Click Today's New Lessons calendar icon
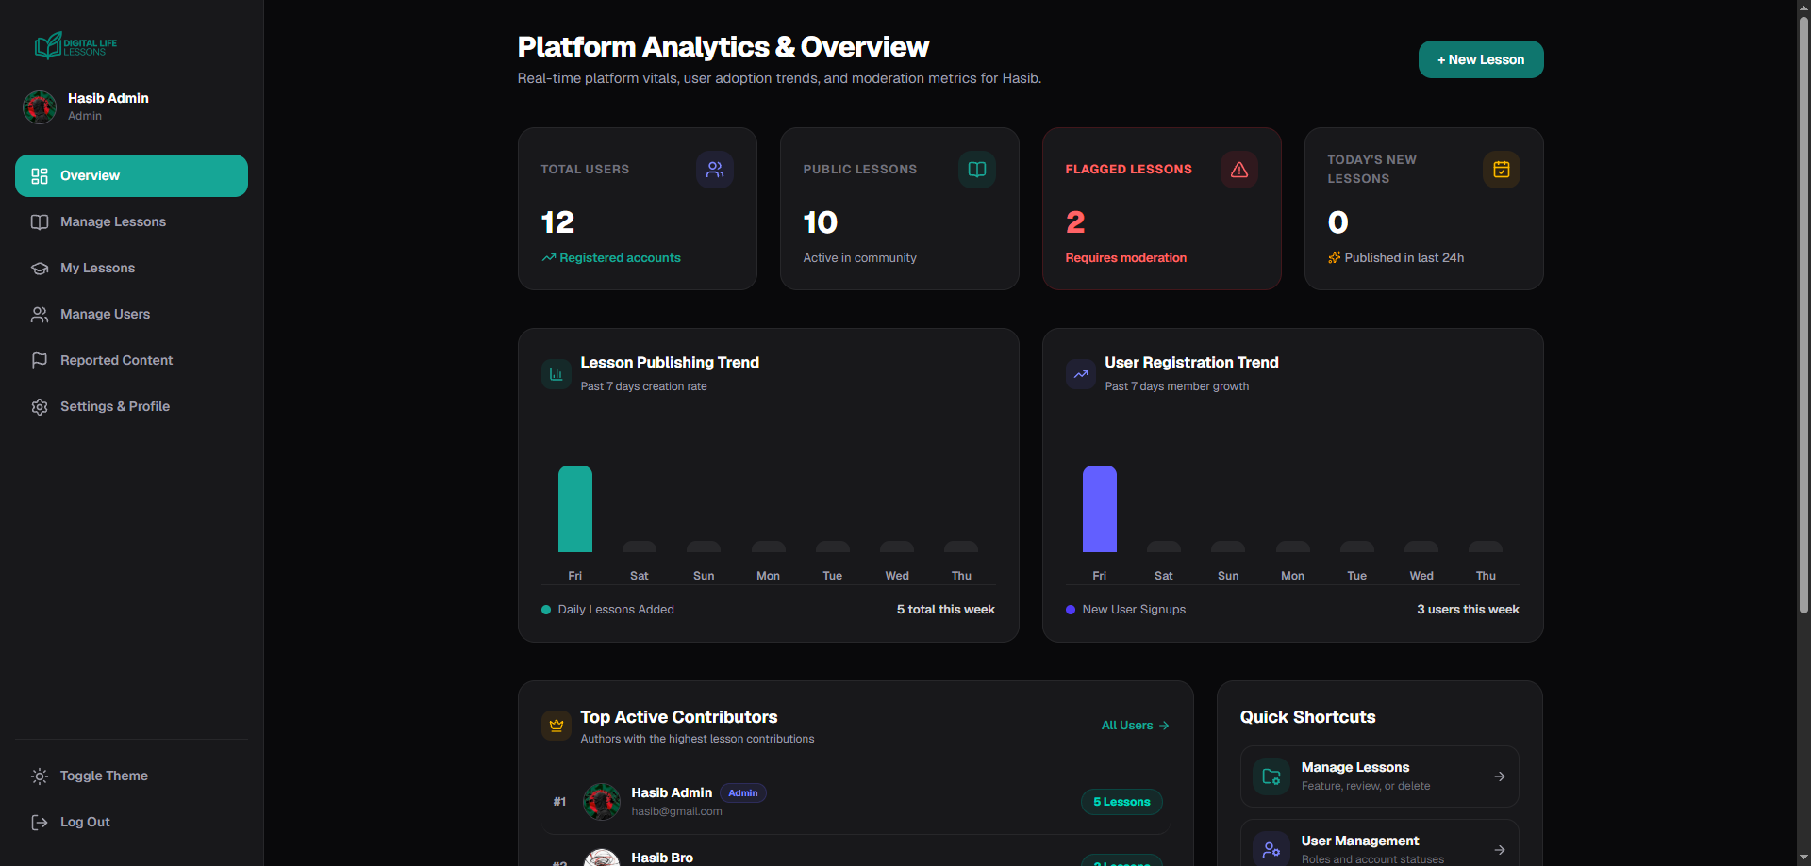1811x866 pixels. (1502, 170)
